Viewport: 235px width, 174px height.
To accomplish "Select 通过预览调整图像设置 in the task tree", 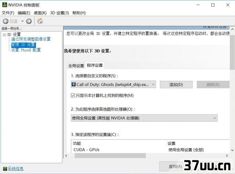I will click(x=31, y=39).
